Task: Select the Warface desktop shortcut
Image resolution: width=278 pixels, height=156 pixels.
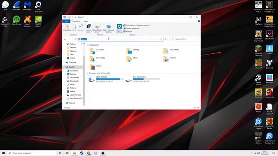Action: (x=258, y=20)
